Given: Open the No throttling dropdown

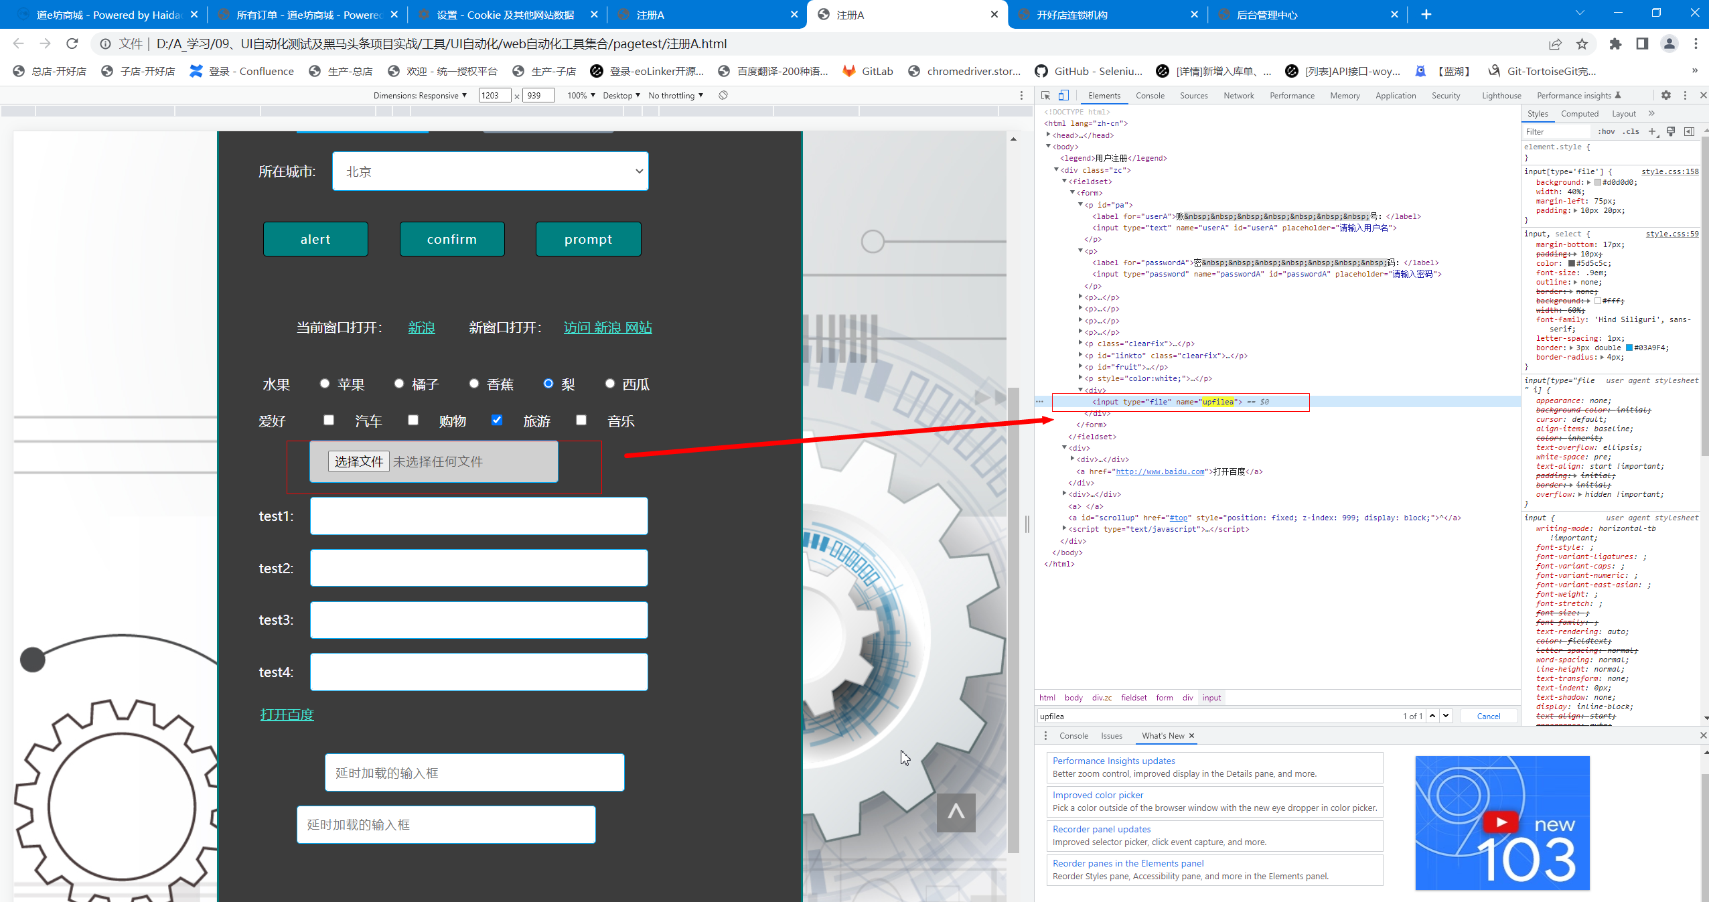Looking at the screenshot, I should (675, 95).
